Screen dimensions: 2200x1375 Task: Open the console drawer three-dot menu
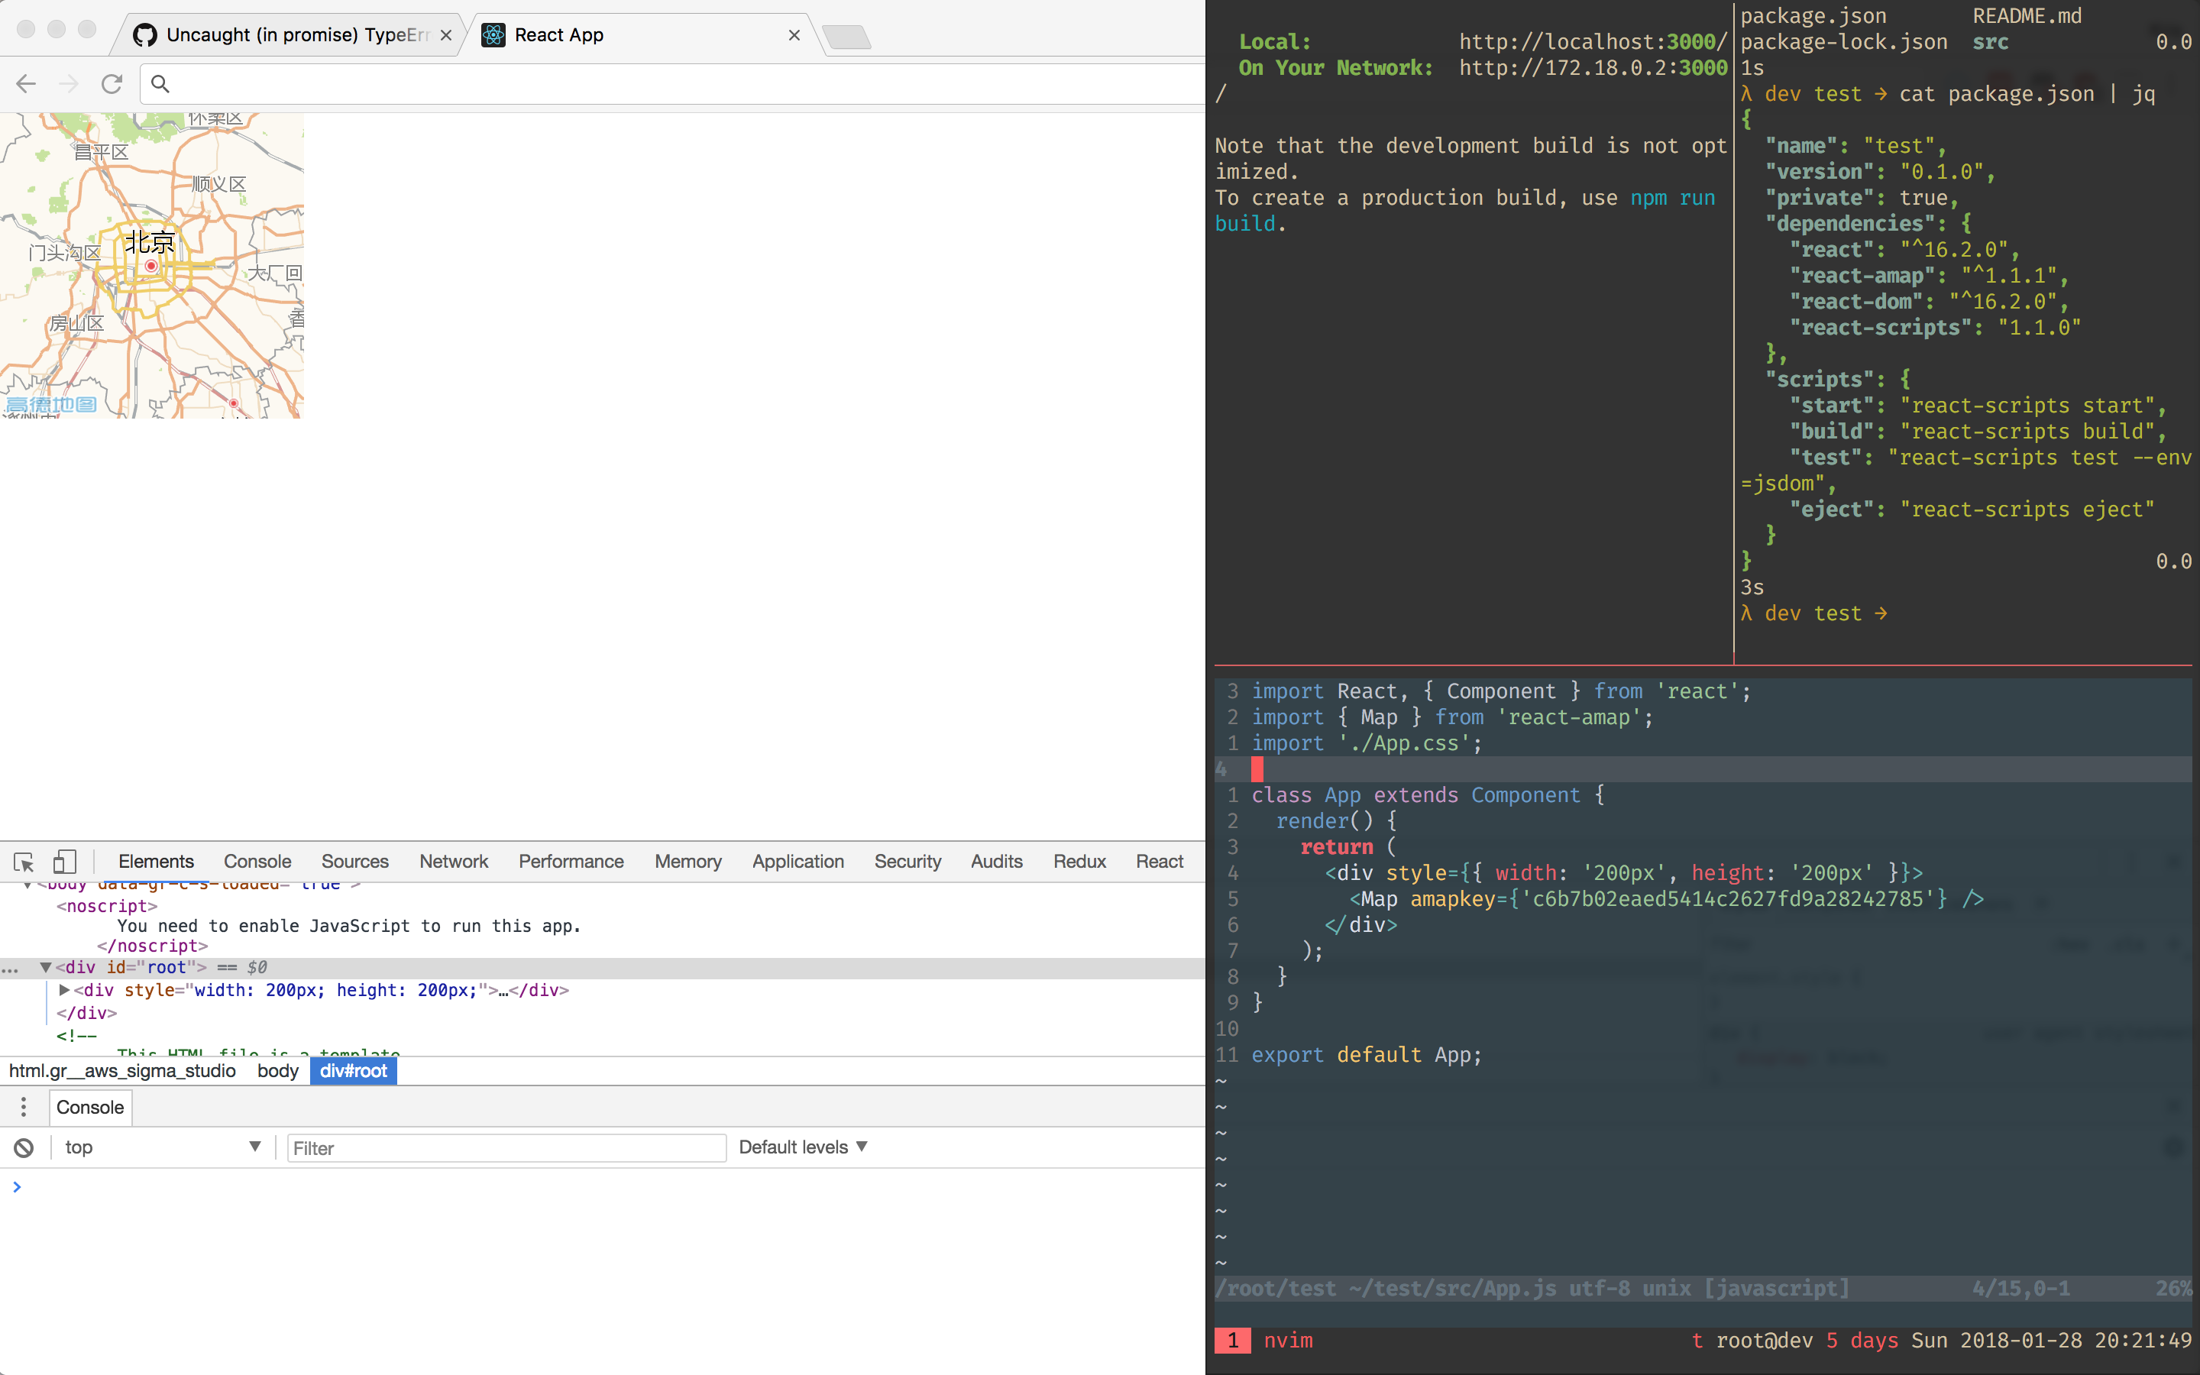click(23, 1107)
